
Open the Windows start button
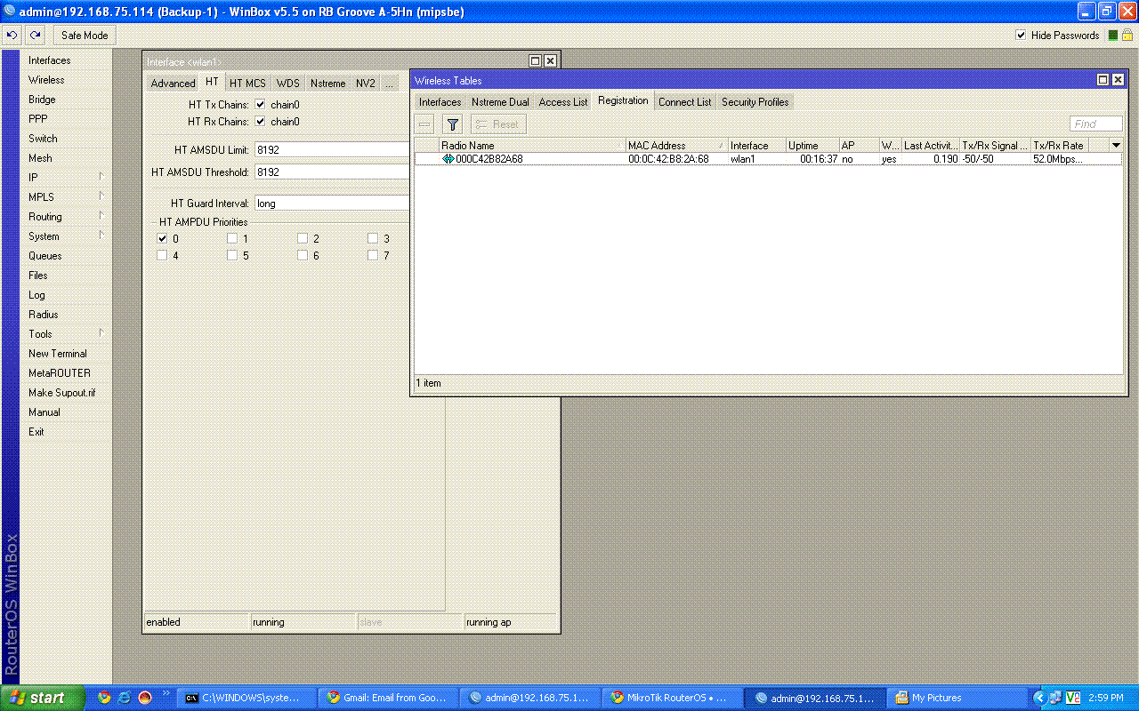[x=43, y=698]
